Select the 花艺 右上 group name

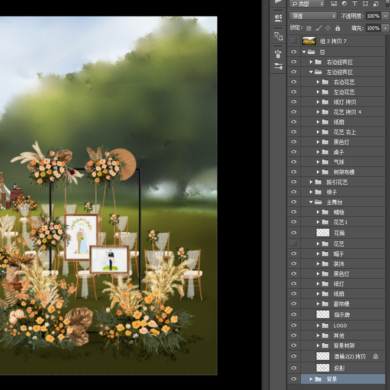pos(345,132)
